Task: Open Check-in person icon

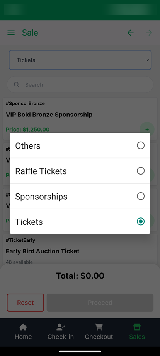Action: pos(61,327)
